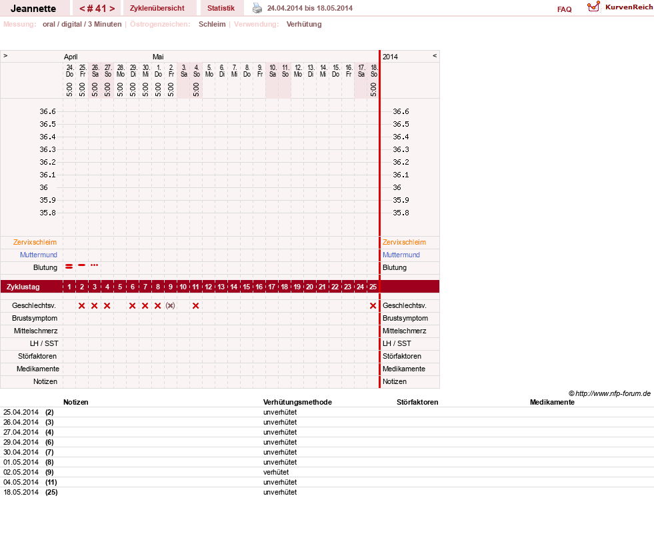Click 'unverhütet' in the 04.05.2014 row
654x548 pixels.
click(280, 482)
